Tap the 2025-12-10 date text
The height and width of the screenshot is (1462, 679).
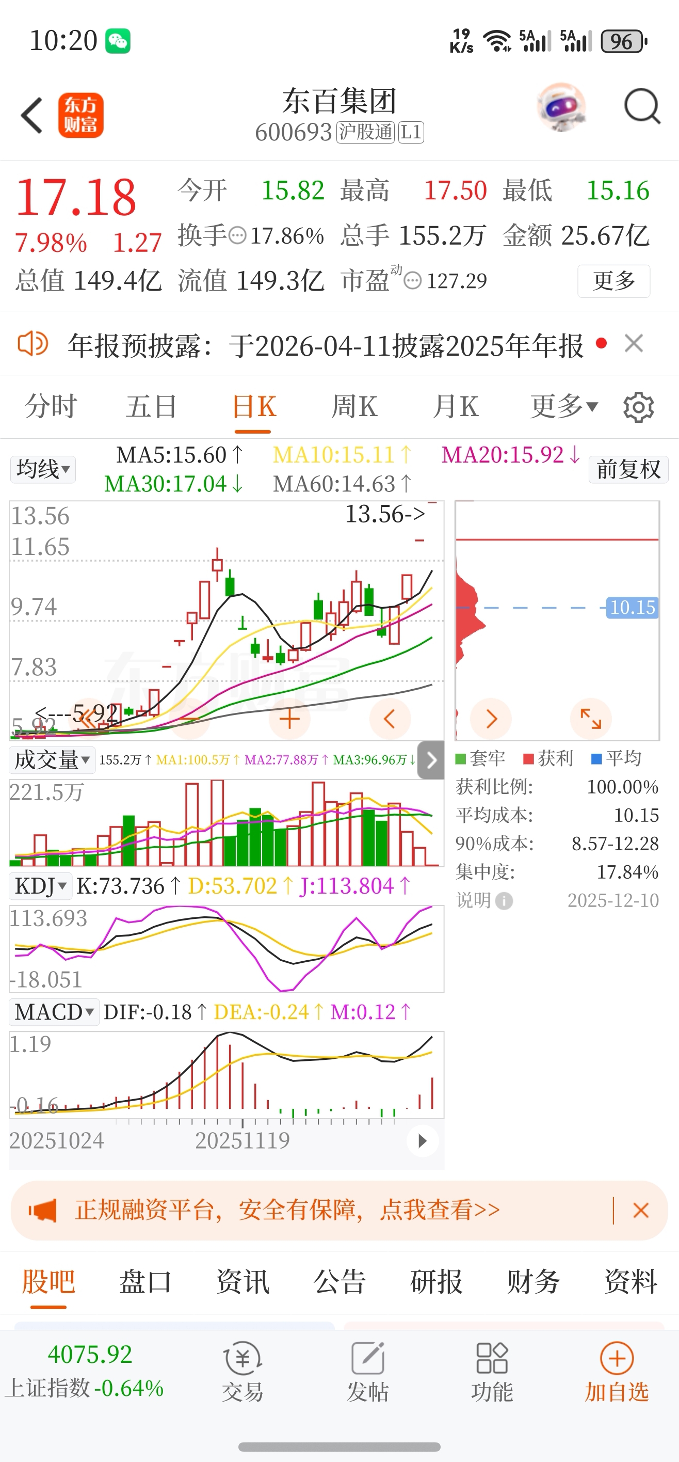click(613, 901)
